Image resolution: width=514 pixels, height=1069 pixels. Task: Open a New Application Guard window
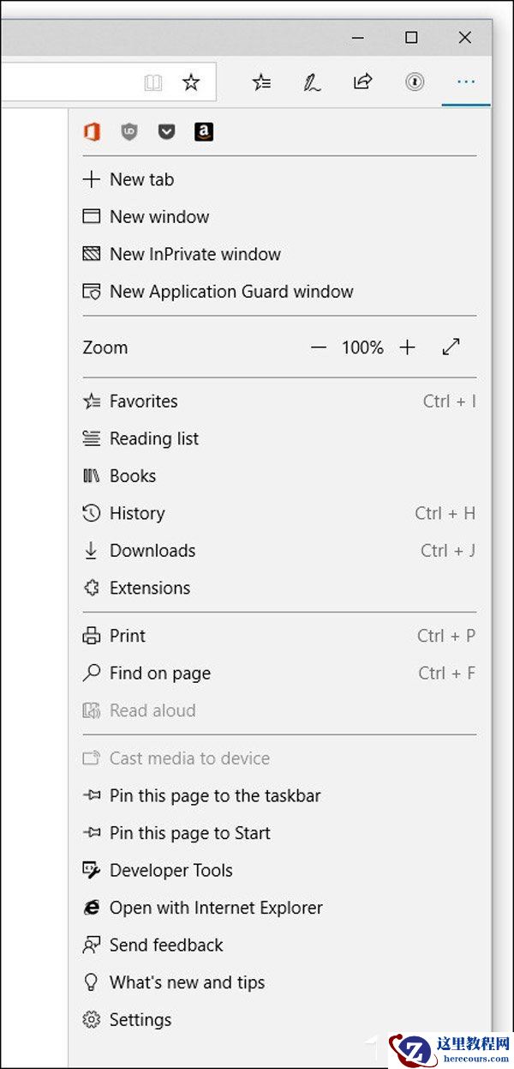(x=231, y=292)
